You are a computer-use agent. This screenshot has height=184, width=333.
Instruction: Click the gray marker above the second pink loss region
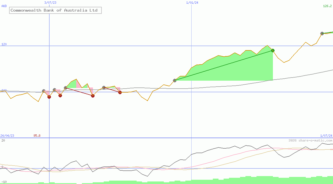(x=54, y=89)
